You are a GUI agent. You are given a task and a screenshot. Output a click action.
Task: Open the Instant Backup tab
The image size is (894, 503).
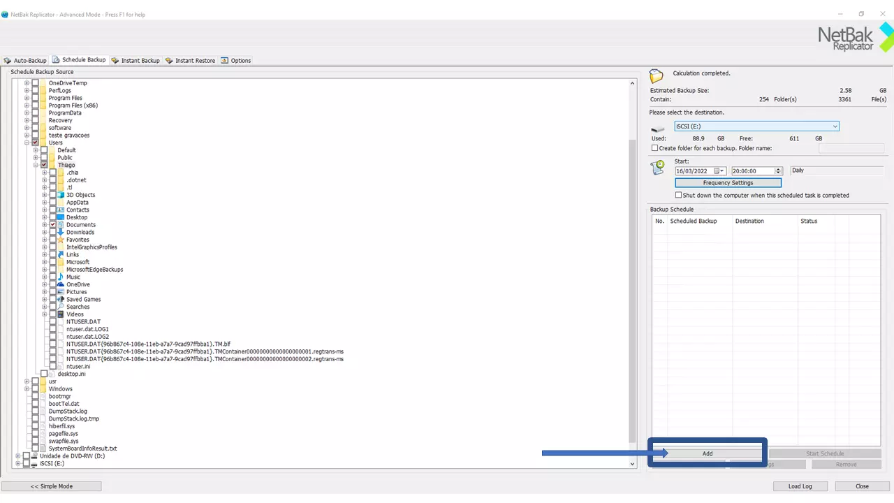point(135,61)
